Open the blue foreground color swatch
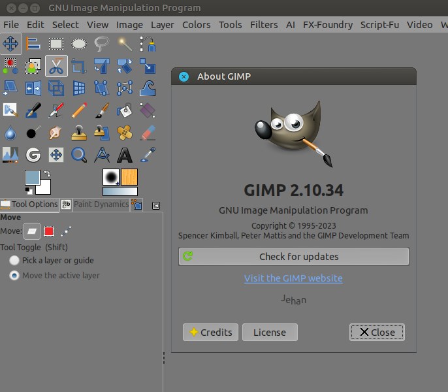 [x=32, y=178]
